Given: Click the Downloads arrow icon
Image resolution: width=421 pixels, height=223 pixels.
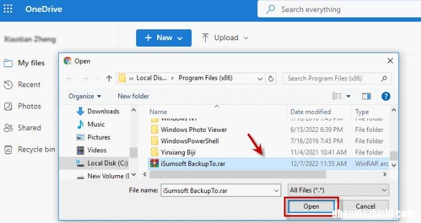Looking at the screenshot, I should 80,111.
